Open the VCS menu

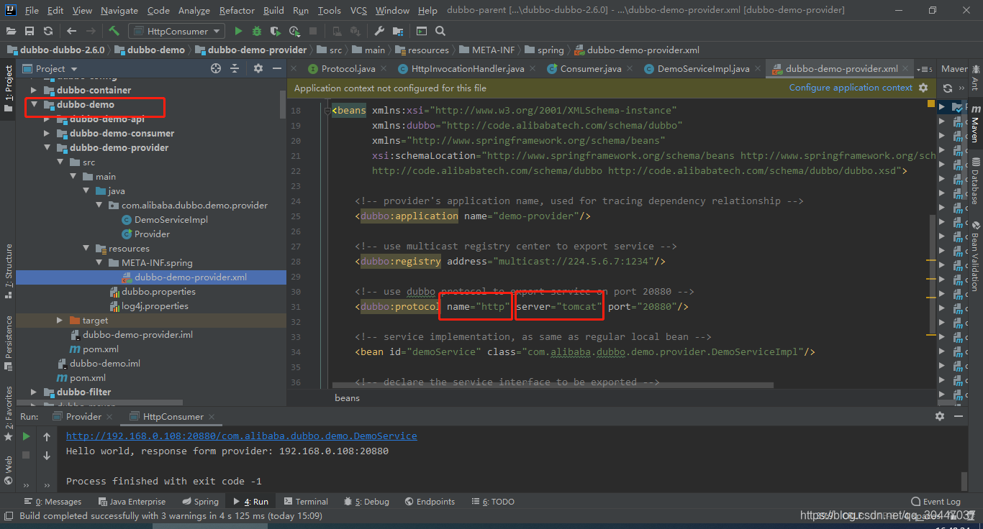pyautogui.click(x=358, y=10)
